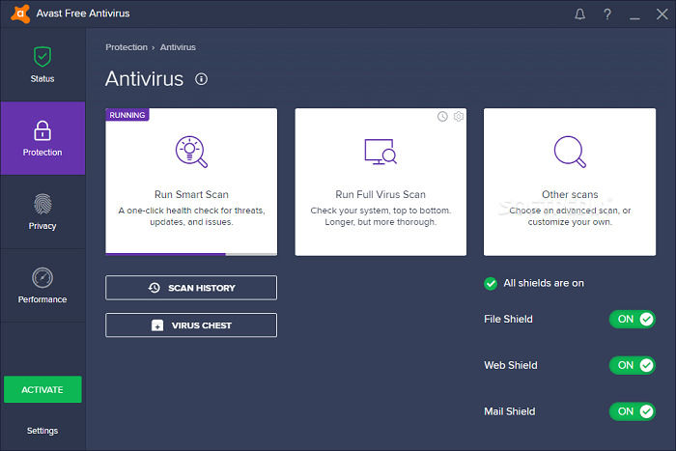Click the schedule clock icon on Full Scan

[x=442, y=117]
